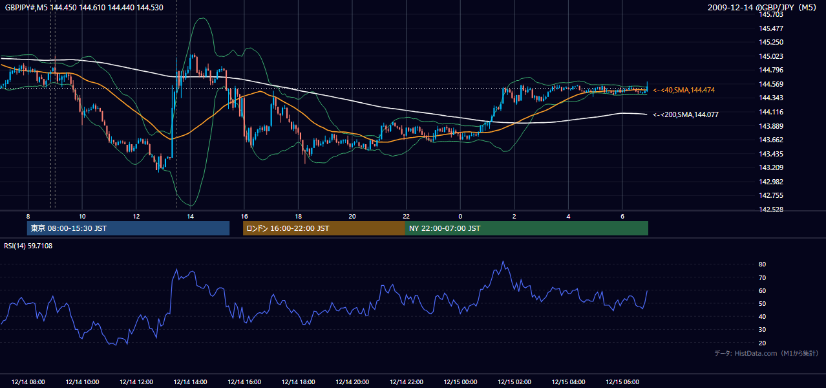Click the 12/14 22:00 time axis label
Screen dimensions: 826x388
point(407,382)
